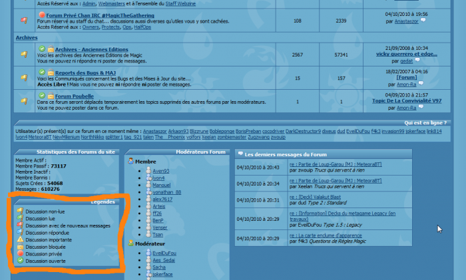
Task: Click Discussion importante warning triangle icon
Action: tap(20, 239)
